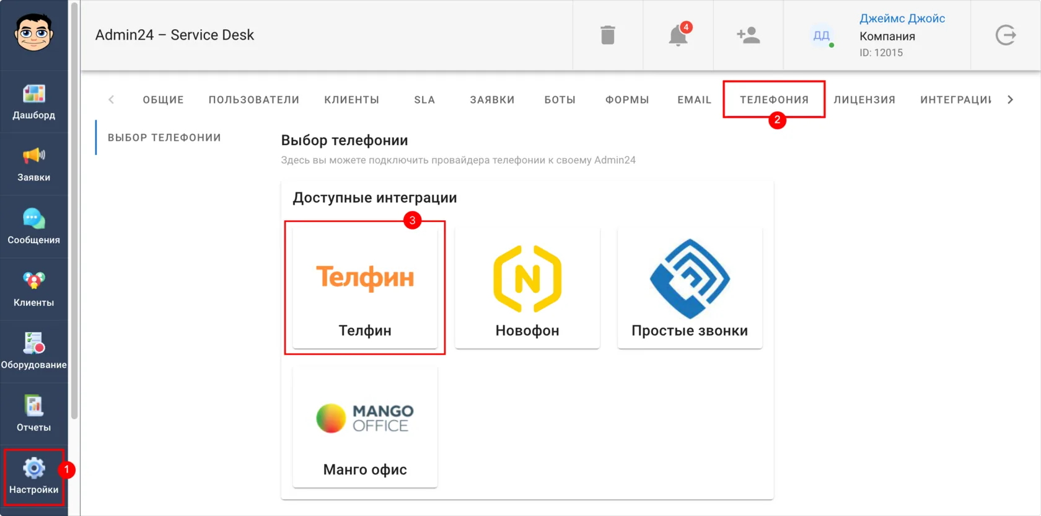Viewport: 1041px width, 516px height.
Task: Switch to the КЛИЕНТЫ tab
Action: [351, 100]
